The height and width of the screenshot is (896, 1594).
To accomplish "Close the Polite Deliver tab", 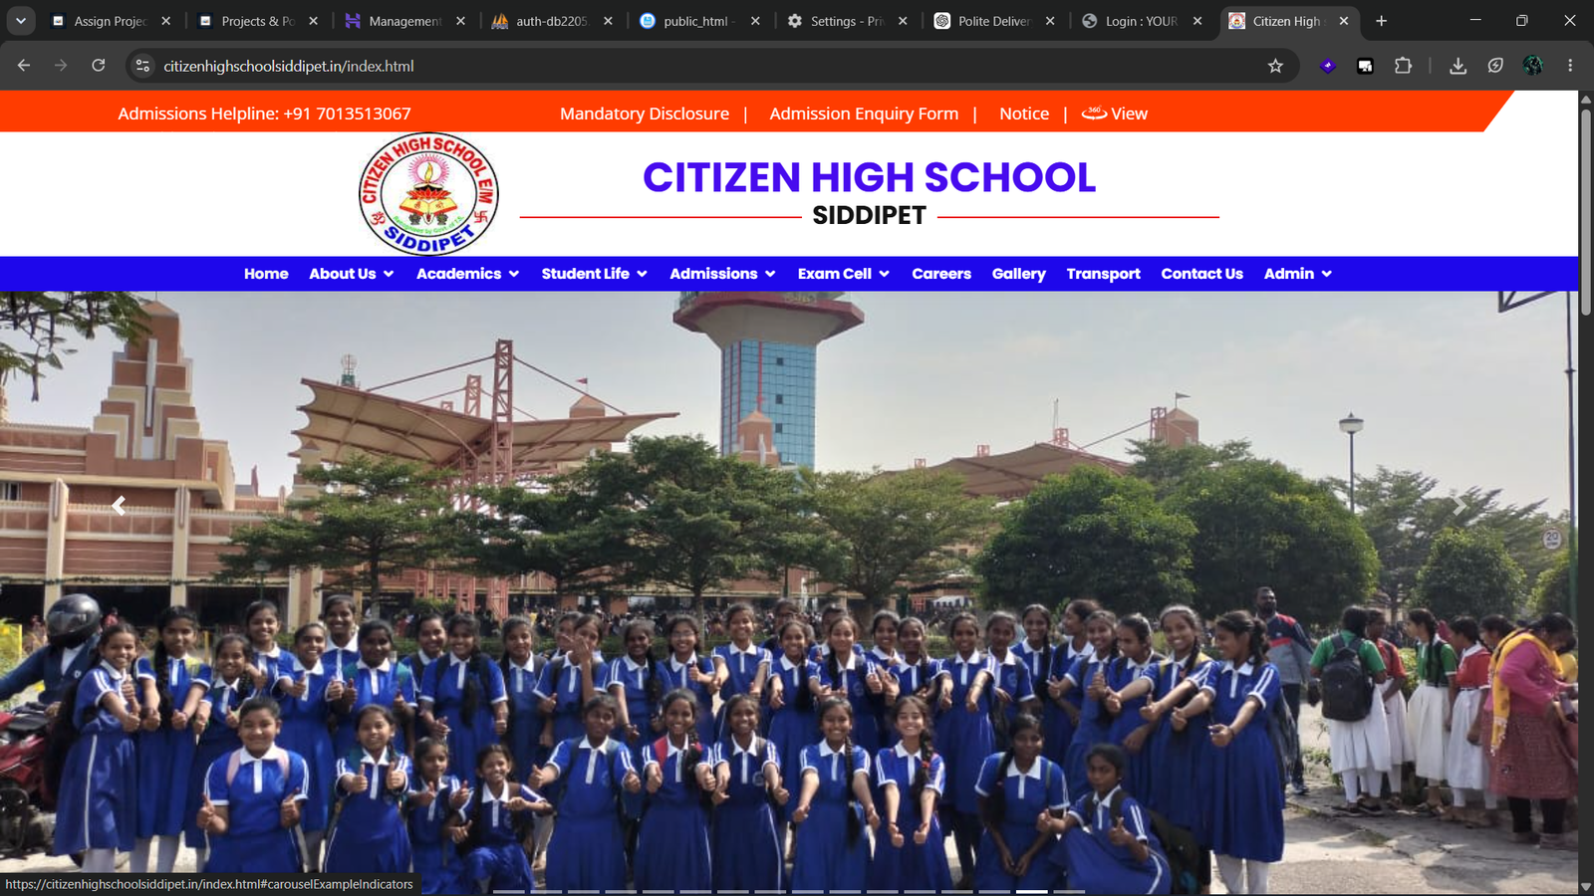I will [1050, 21].
